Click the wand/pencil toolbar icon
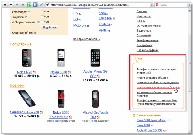This screenshot has width=193, height=135. [x=41, y=5]
